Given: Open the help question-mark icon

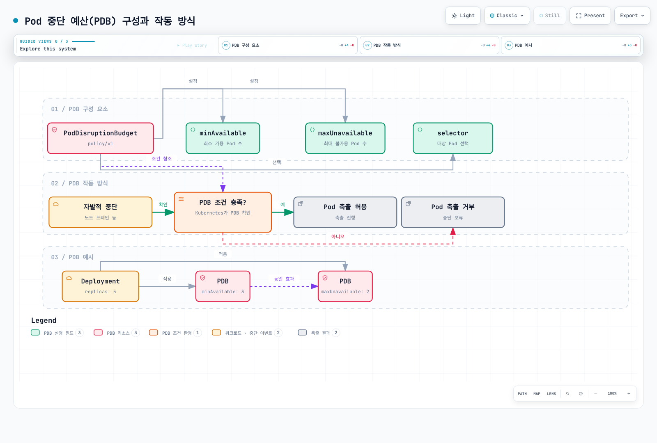Looking at the screenshot, I should pos(581,393).
